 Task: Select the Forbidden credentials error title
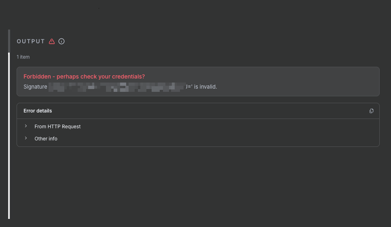84,76
